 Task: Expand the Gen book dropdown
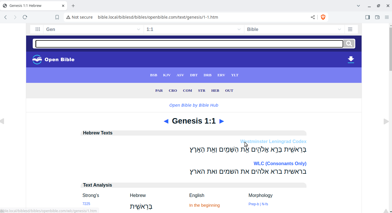93,29
